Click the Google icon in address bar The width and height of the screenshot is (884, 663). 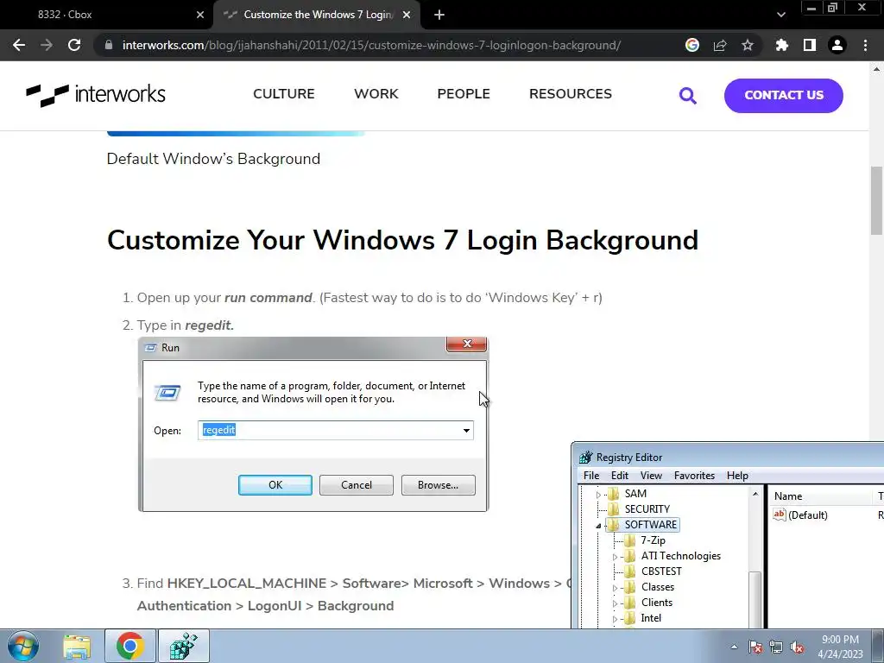pyautogui.click(x=692, y=45)
